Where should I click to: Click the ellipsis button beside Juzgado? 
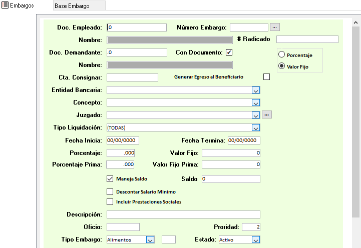pyautogui.click(x=267, y=114)
